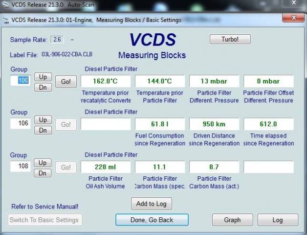
Task: Click the VCDS icon in title bar
Action: 6,20
